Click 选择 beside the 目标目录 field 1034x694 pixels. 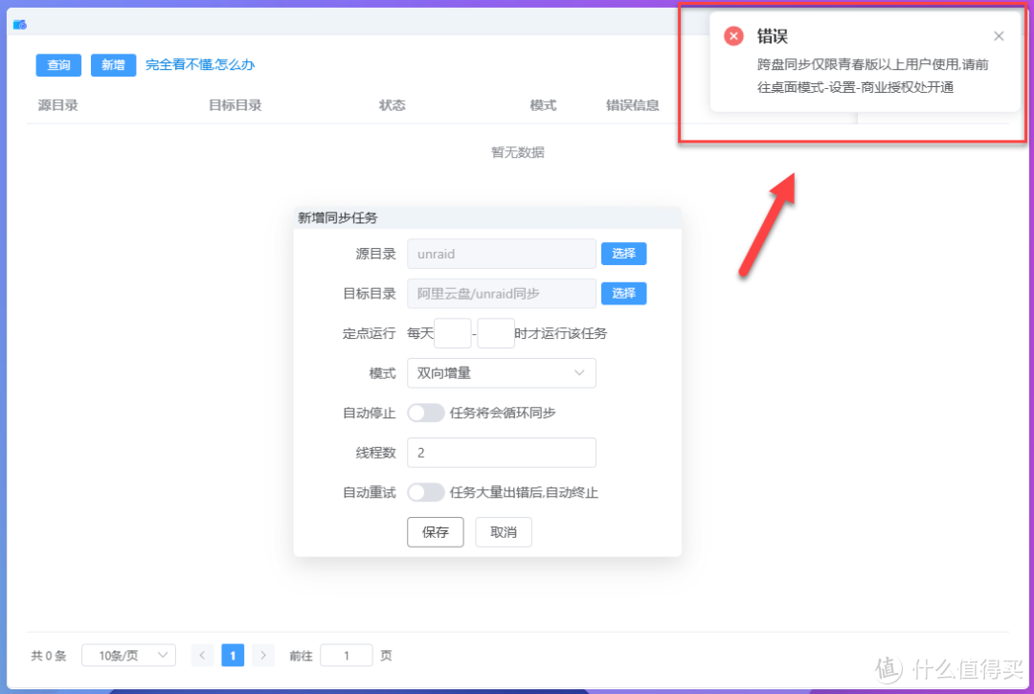coord(623,293)
